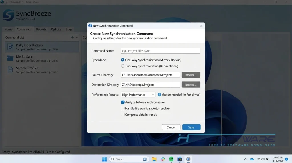Enable Handle file conflicts option
The image size is (292, 163).
123,108
